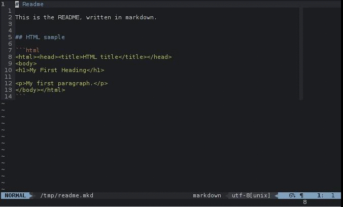Click line number 3 in the gutter
The height and width of the screenshot is (207, 343).
coord(10,24)
